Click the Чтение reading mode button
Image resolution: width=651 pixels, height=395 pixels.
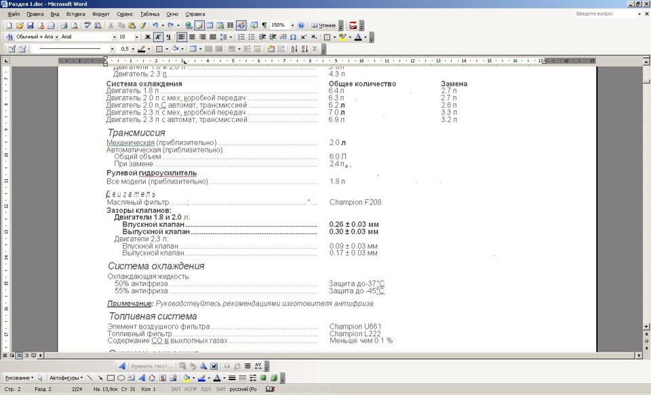point(323,25)
